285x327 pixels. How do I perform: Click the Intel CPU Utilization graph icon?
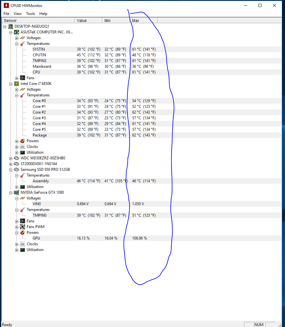pyautogui.click(x=23, y=152)
